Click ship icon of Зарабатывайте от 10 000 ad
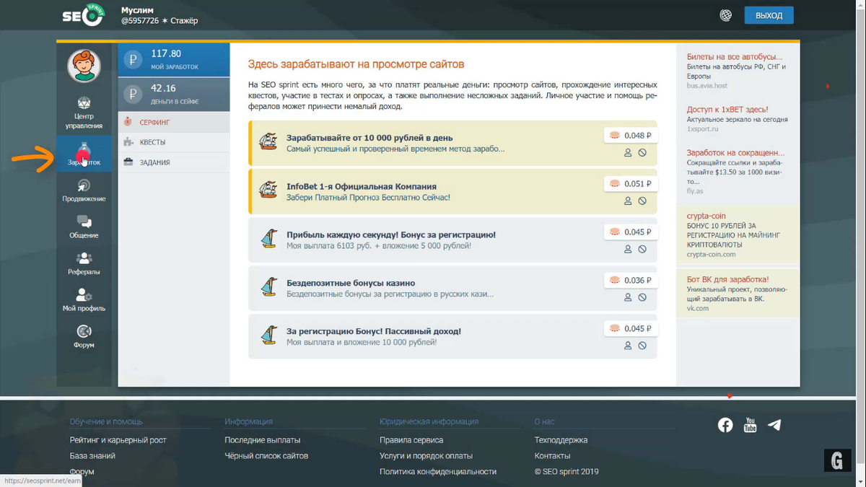The width and height of the screenshot is (866, 487). [x=268, y=142]
